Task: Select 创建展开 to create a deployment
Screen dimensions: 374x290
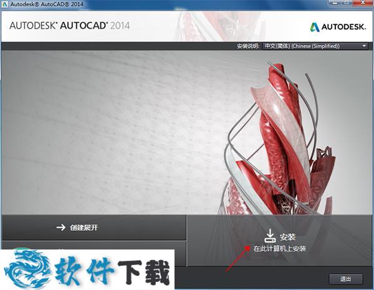Action: (x=93, y=228)
